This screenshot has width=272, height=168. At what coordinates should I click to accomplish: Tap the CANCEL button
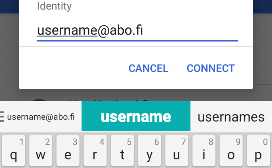pos(148,68)
